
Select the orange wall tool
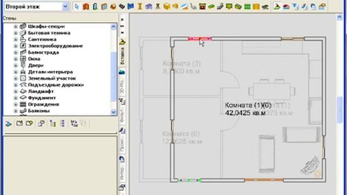86,6
